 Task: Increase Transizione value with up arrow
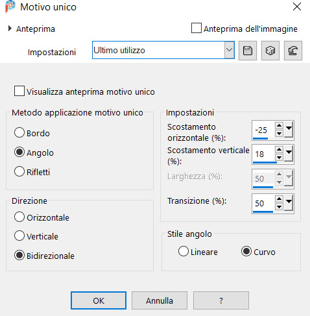tap(279, 199)
